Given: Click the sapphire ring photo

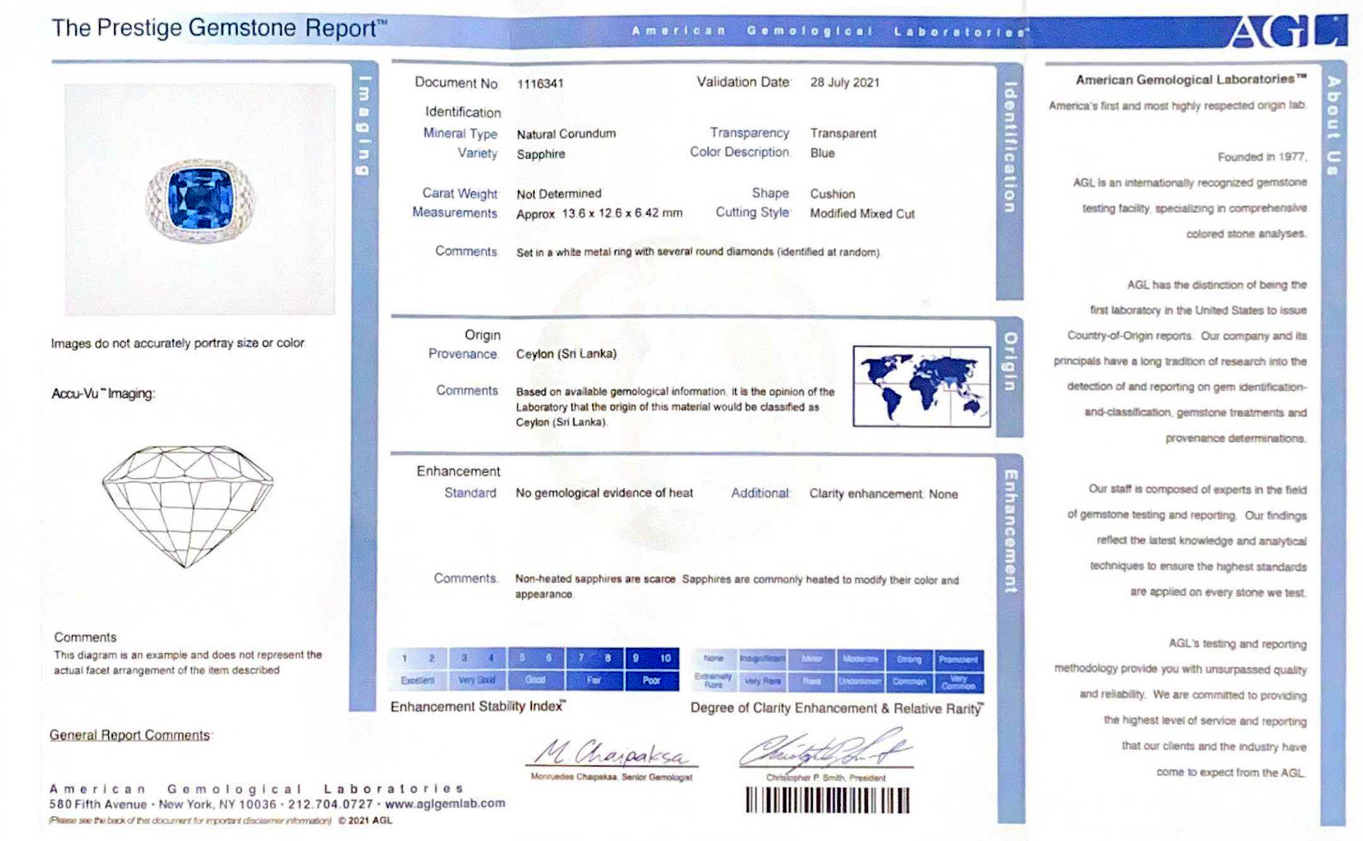Looking at the screenshot, I should coord(200,201).
